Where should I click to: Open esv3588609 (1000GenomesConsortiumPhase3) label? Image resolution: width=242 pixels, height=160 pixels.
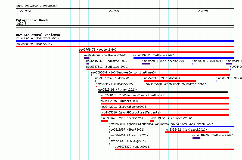coord(123,72)
